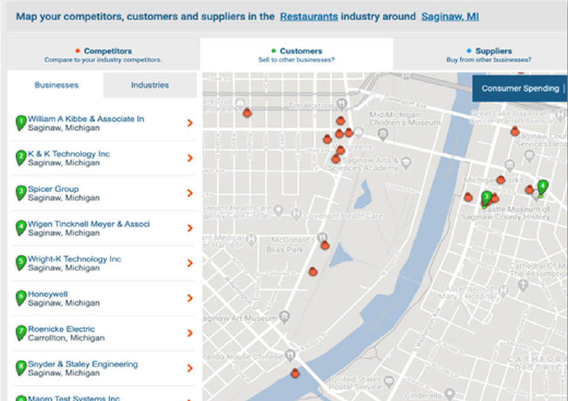Expand Roenicke Electric row arrow

pos(190,333)
